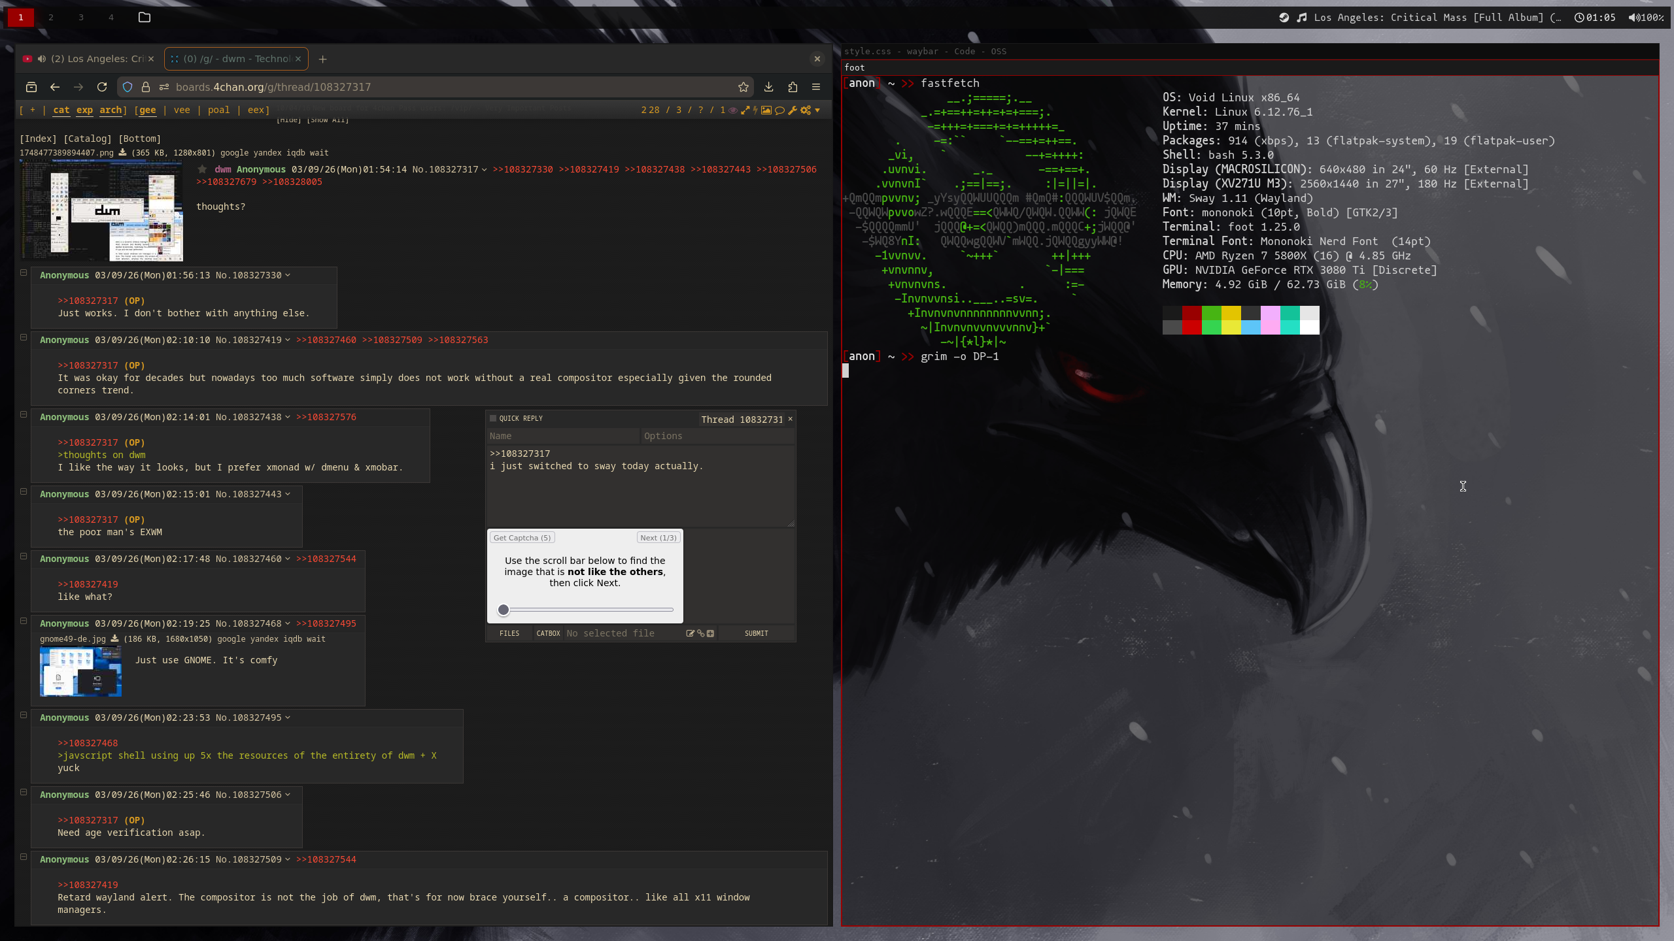Click the Name input field in Quick Reply
The height and width of the screenshot is (941, 1674).
pyautogui.click(x=562, y=436)
